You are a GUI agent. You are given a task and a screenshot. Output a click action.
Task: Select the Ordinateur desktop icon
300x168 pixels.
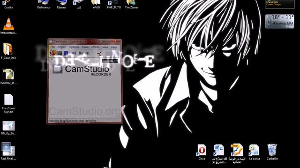(x=44, y=5)
